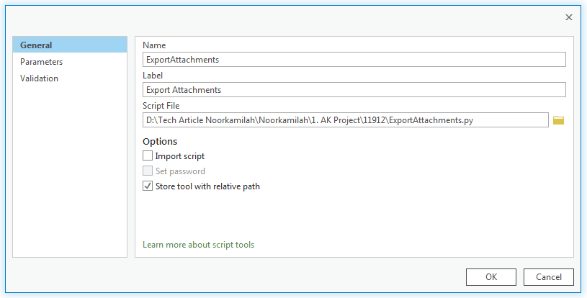Screen dimensions: 587x298
Task: Click the Script File label text
Action: 161,106
